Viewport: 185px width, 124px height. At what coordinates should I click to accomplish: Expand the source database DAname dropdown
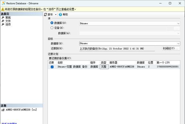click(178, 24)
